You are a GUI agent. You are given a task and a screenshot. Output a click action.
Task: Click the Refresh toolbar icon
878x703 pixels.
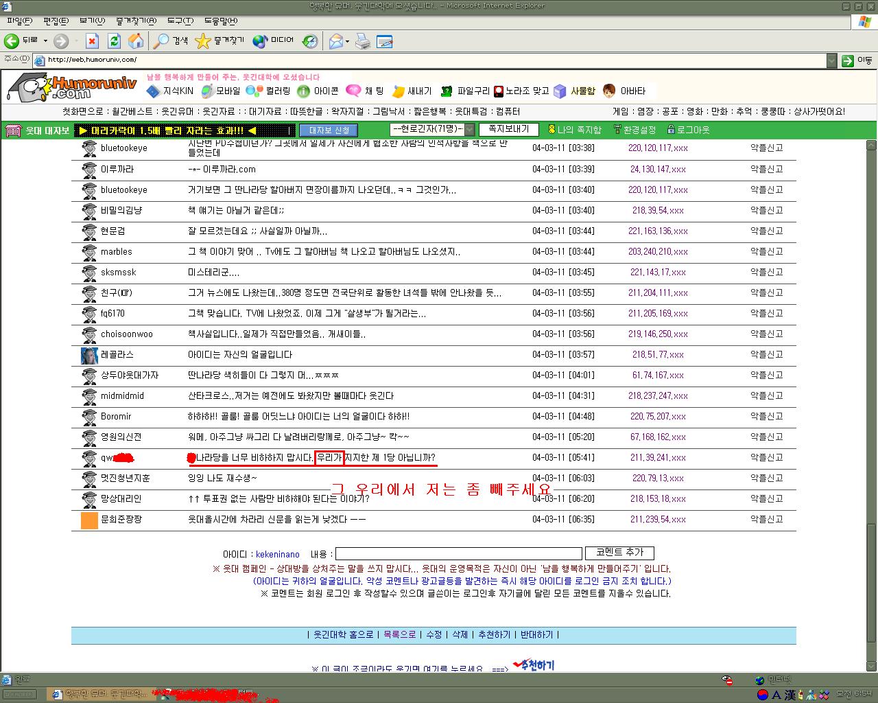pyautogui.click(x=114, y=41)
